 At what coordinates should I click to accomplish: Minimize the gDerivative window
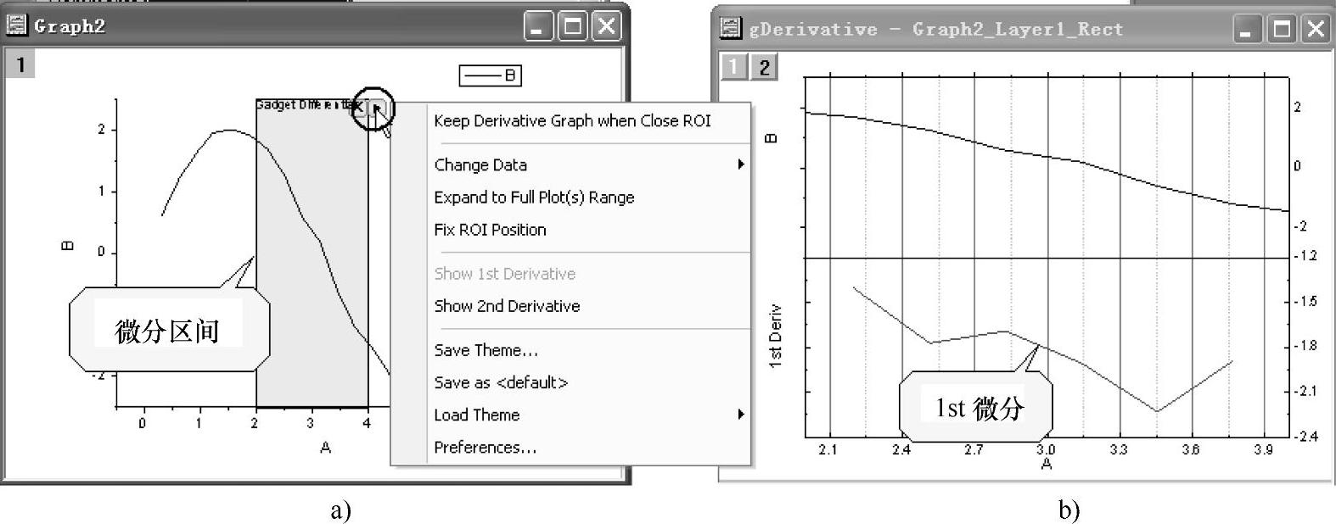click(1247, 30)
